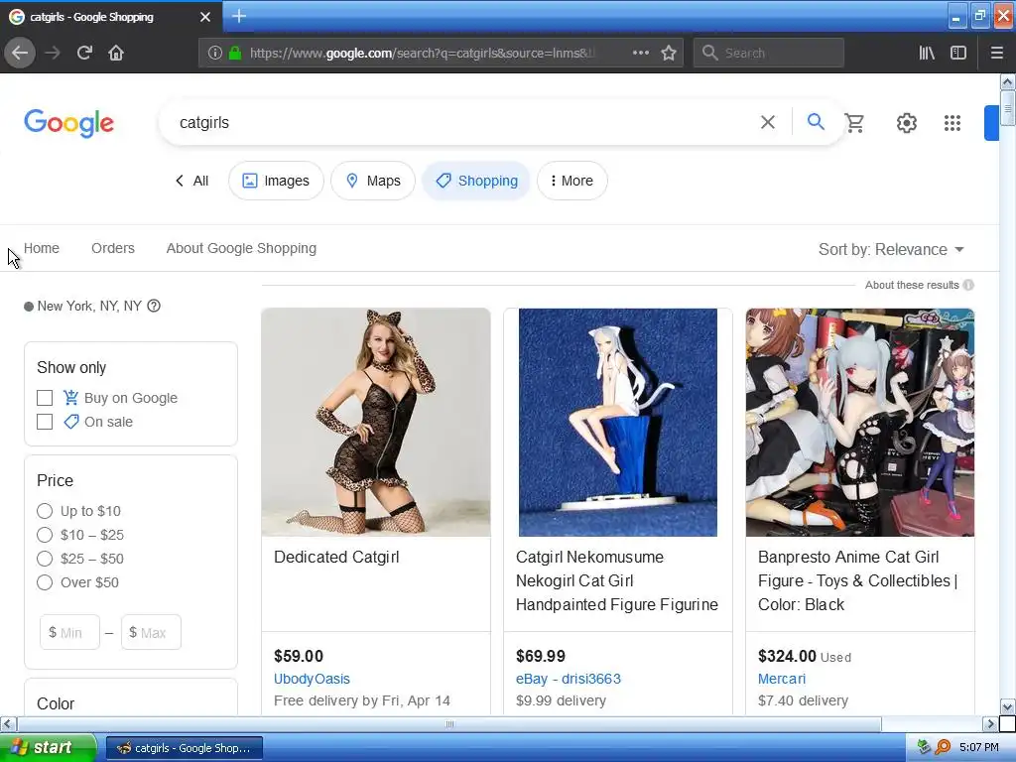Viewport: 1016px width, 762px height.
Task: Click the horizontal scrollbar thumb
Action: pos(449,723)
